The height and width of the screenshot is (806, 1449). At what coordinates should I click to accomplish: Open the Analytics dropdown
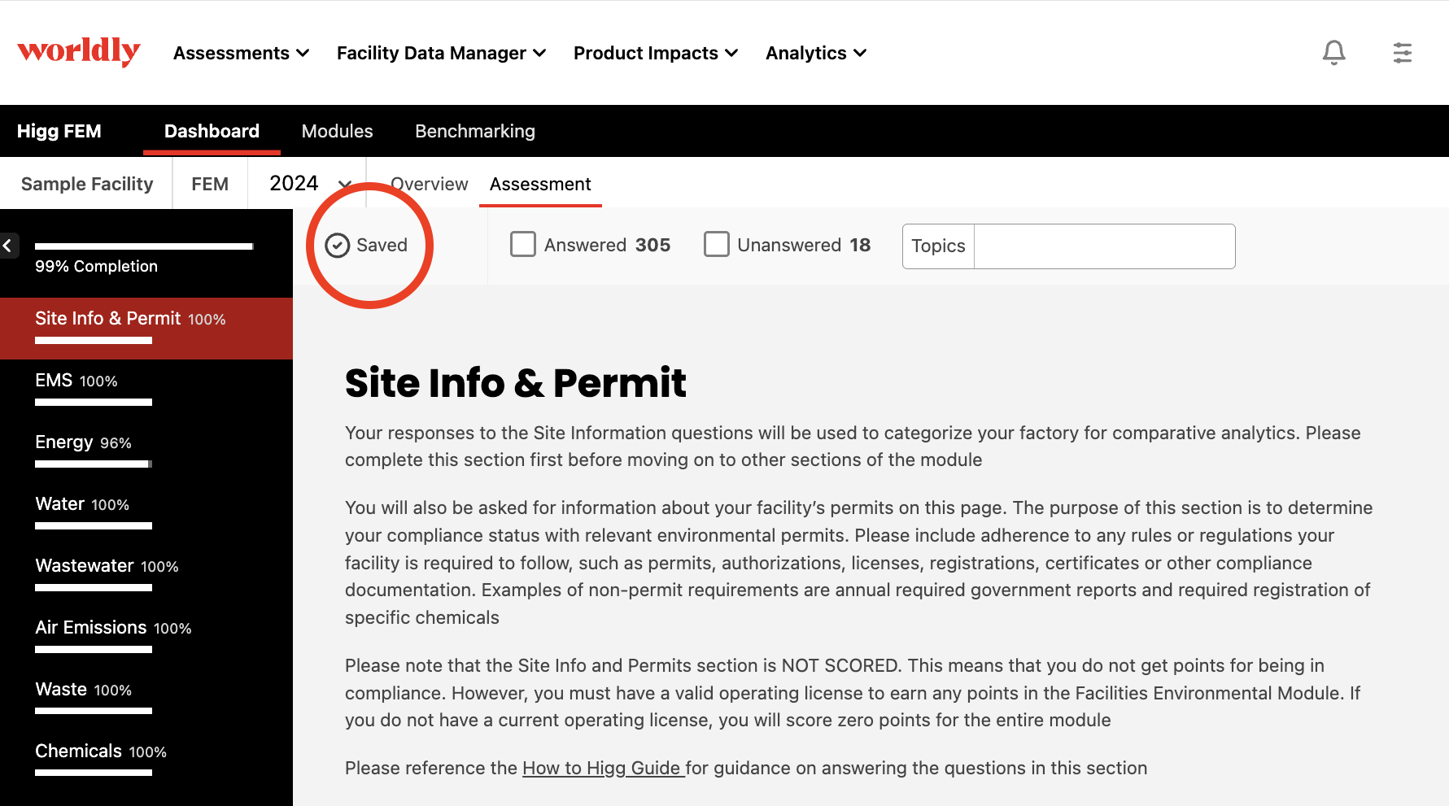pyautogui.click(x=815, y=53)
